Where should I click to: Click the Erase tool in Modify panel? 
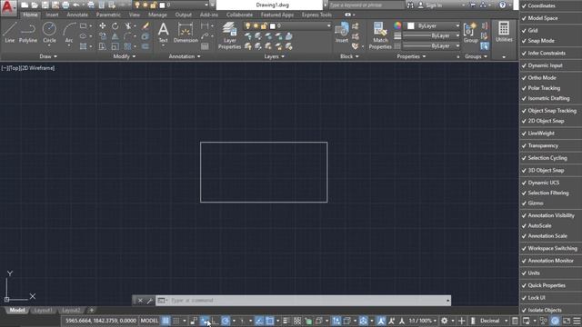pyautogui.click(x=145, y=26)
